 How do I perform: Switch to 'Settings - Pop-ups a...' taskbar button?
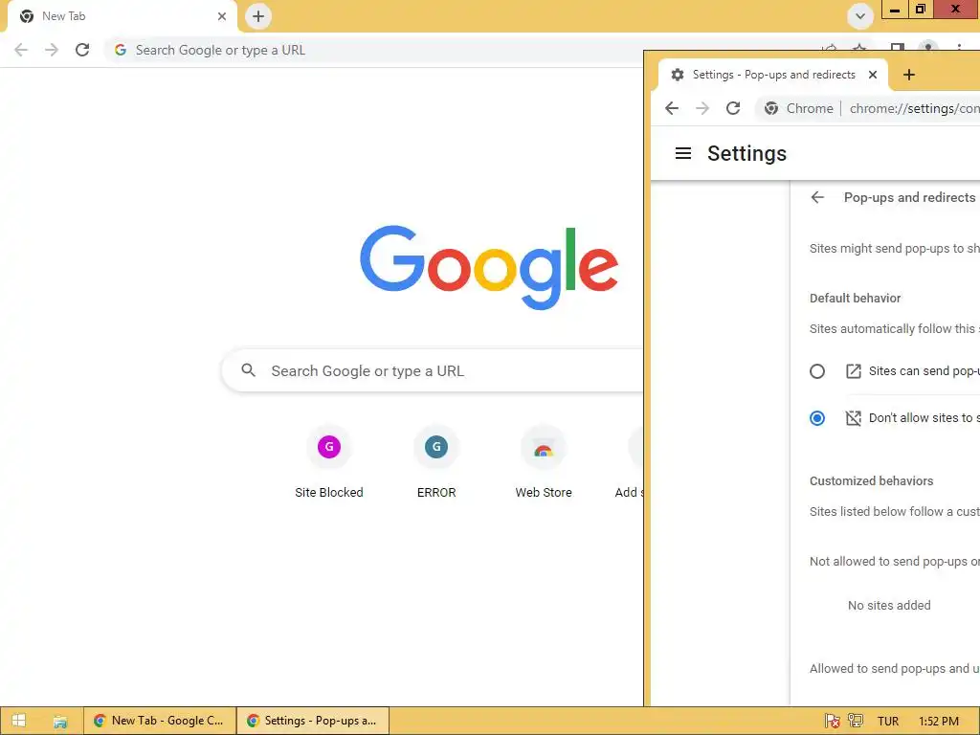tap(313, 721)
